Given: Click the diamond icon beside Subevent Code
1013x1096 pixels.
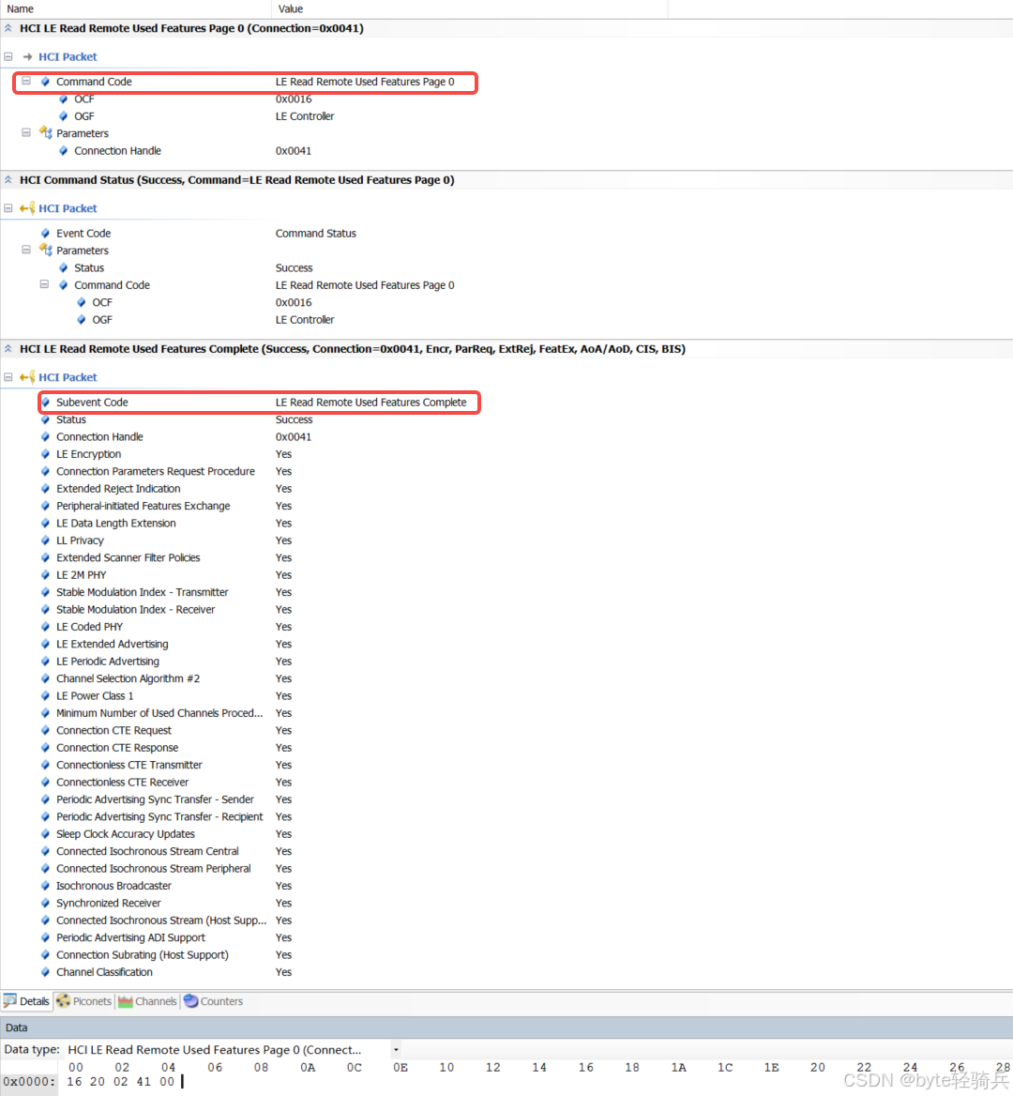Looking at the screenshot, I should 45,402.
